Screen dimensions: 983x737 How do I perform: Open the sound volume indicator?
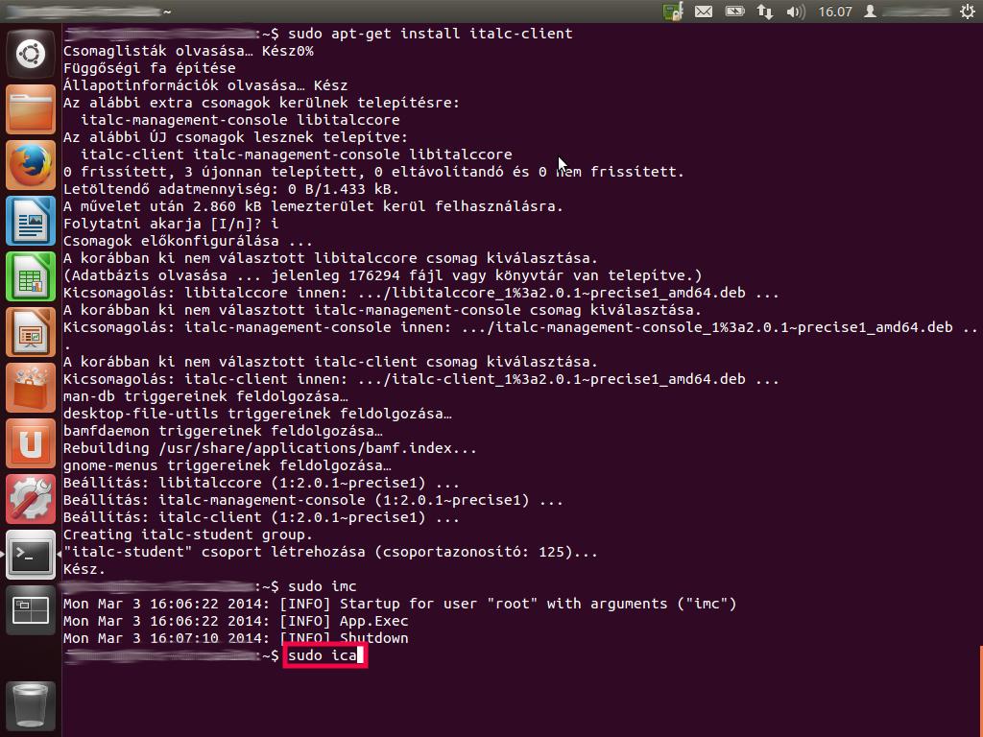click(x=796, y=12)
